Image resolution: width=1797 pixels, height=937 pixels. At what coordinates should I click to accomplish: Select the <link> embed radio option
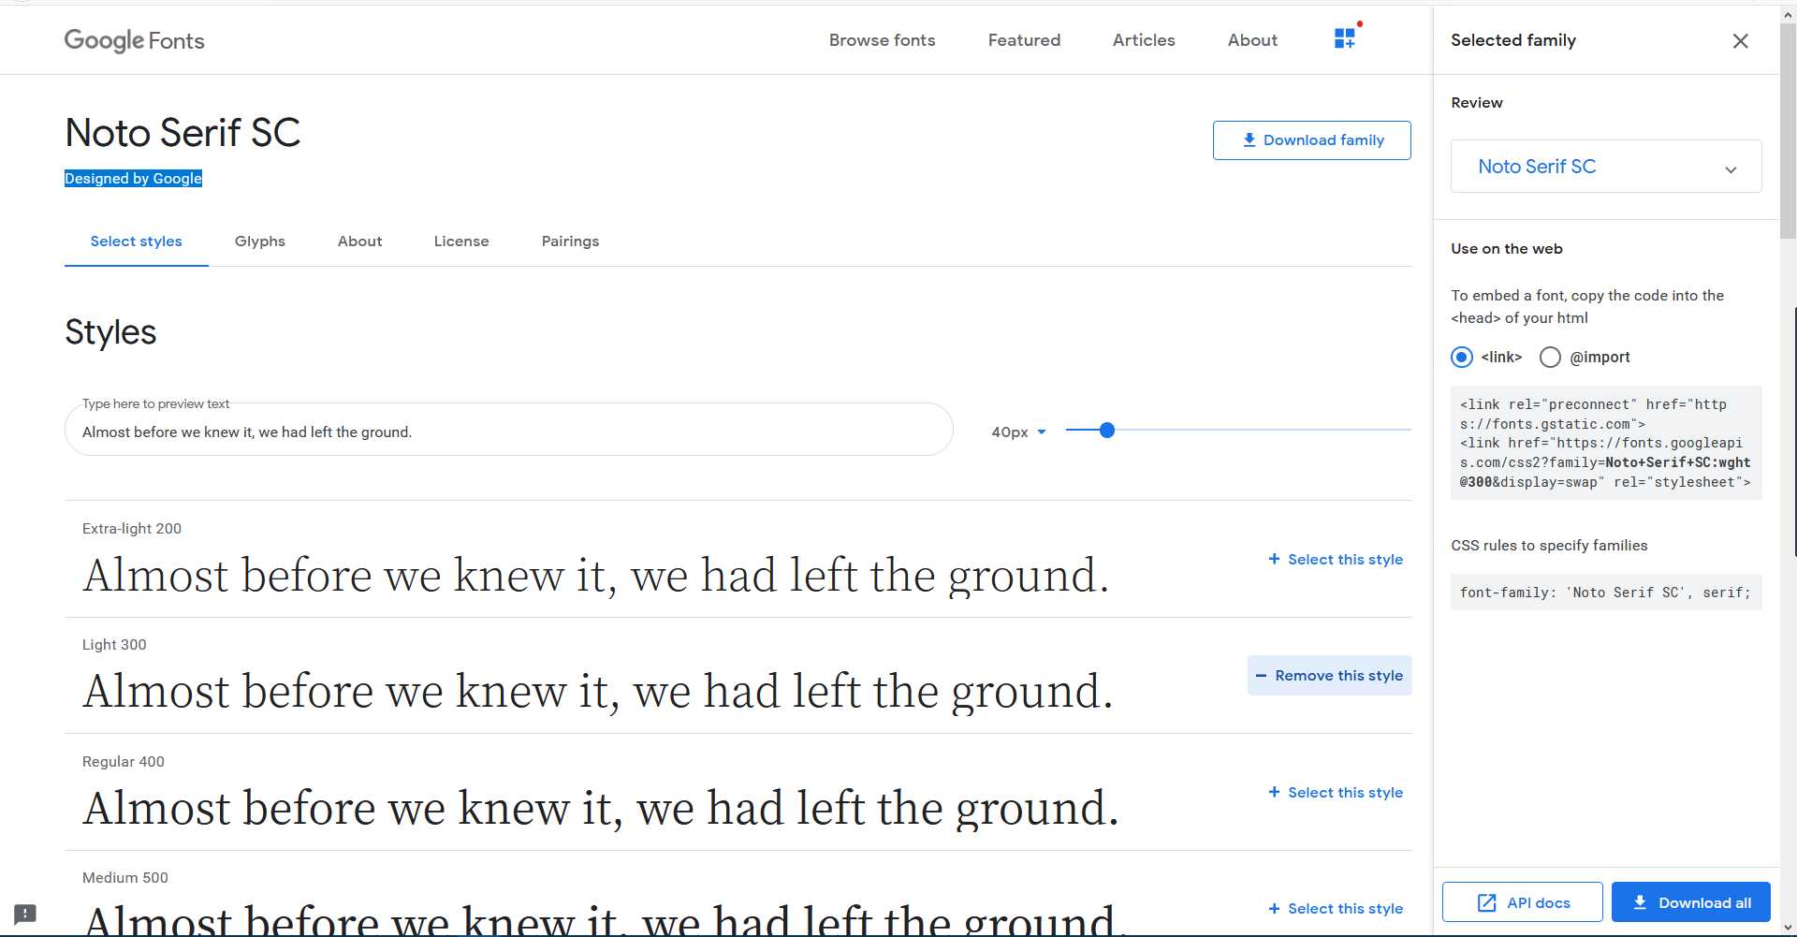(1462, 357)
